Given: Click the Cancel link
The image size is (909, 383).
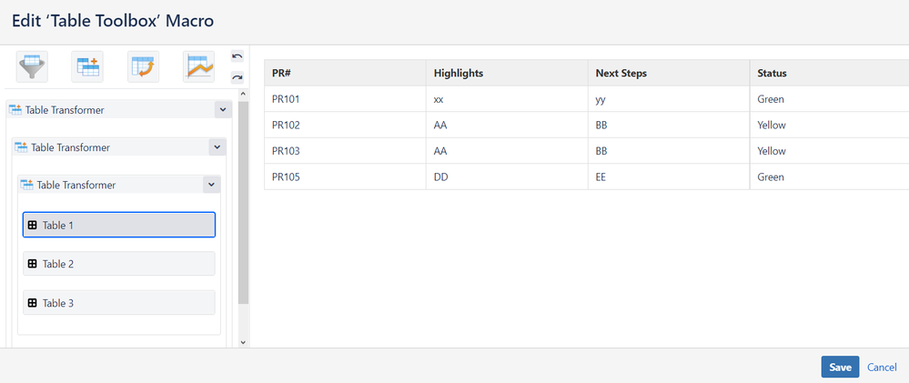Looking at the screenshot, I should click(882, 367).
